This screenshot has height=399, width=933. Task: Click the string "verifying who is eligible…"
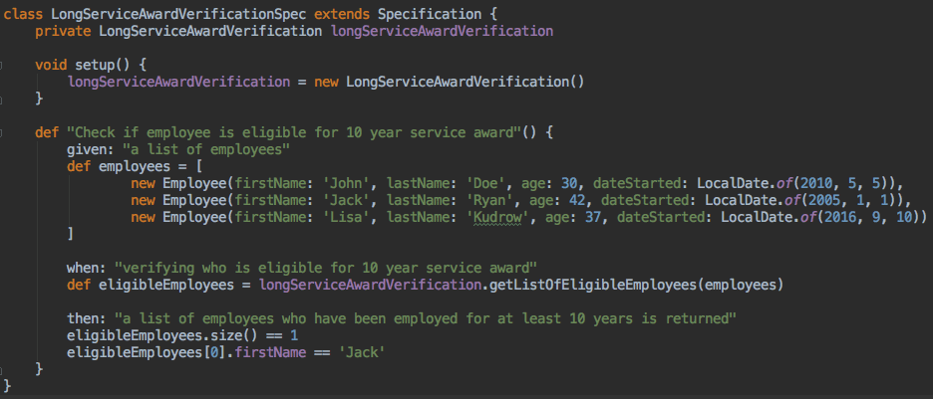tap(326, 268)
